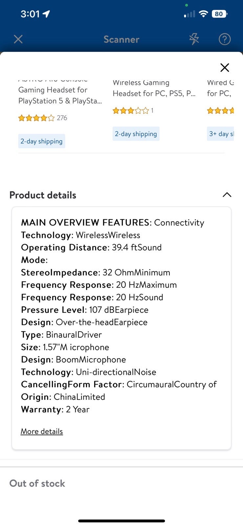Toggle the scanner flashlight icon
243x527 pixels.
tap(194, 39)
